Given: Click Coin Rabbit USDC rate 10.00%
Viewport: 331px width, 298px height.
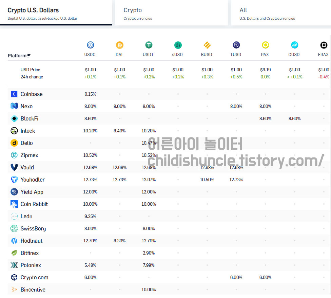Looking at the screenshot, I should tap(90, 204).
